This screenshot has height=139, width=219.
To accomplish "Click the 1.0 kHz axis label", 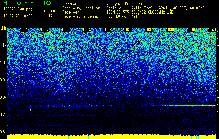I will 2,63.
